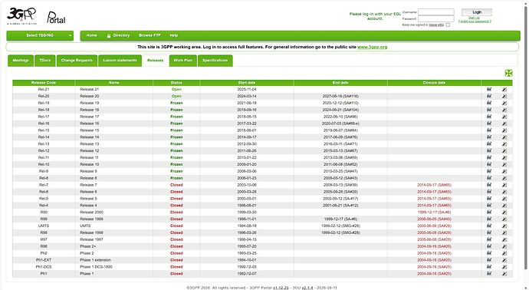Screen dimensions: 529x290
Task: Select the Releases tab
Action: [155, 61]
